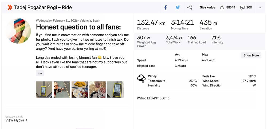Screen dimensions: 267x129
Task: Open the cyclist riding photo thumbnail
Action: pyautogui.click(x=62, y=89)
